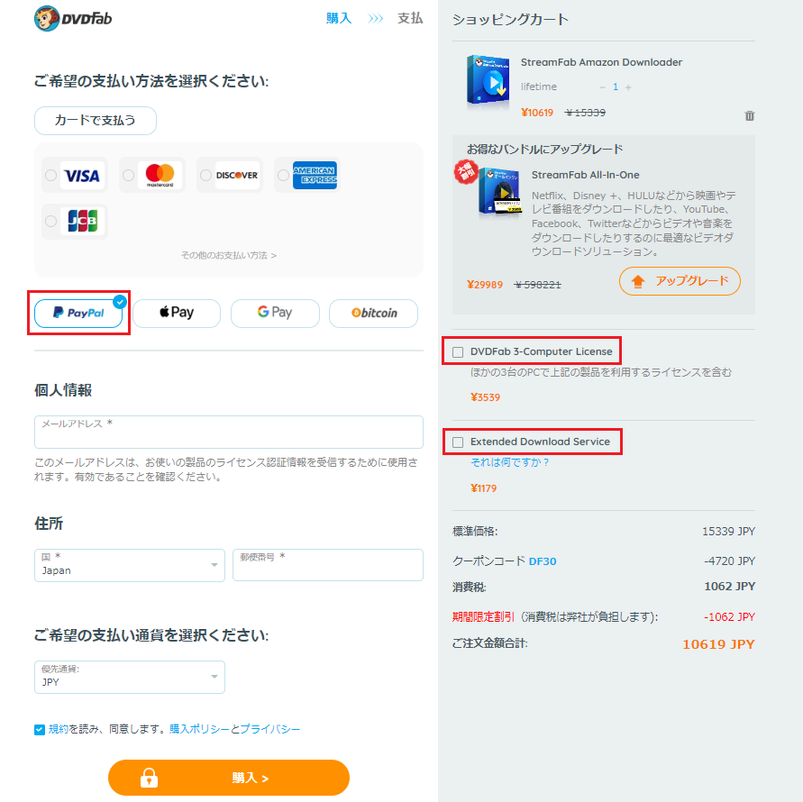803x802 pixels.
Task: Click the 購入 step tab
Action: click(339, 18)
